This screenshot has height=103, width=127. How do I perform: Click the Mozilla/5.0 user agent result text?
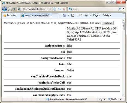(x=92, y=34)
